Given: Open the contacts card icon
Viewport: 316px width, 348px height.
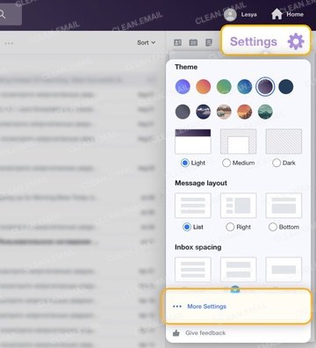Looking at the screenshot, I should coord(177,42).
